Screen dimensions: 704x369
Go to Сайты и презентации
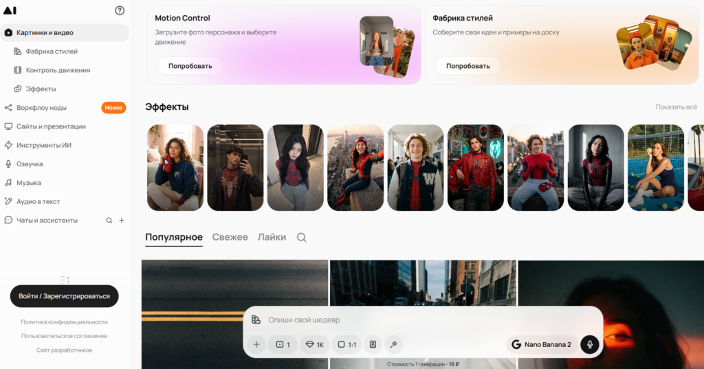point(51,126)
